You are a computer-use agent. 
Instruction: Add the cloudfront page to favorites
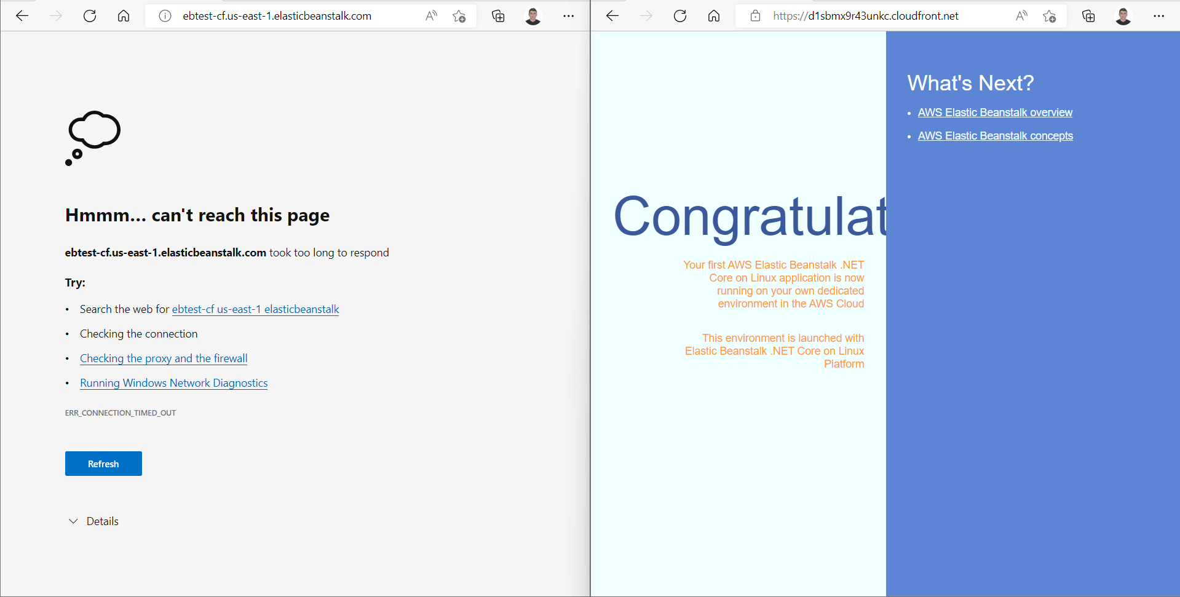[1050, 16]
